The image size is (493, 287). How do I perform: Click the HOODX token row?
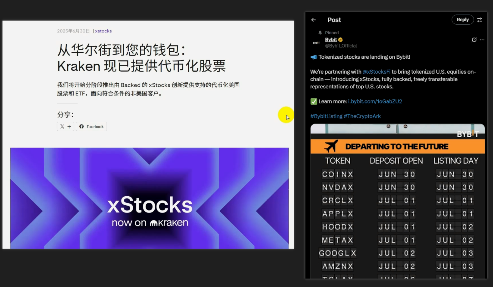pos(397,227)
